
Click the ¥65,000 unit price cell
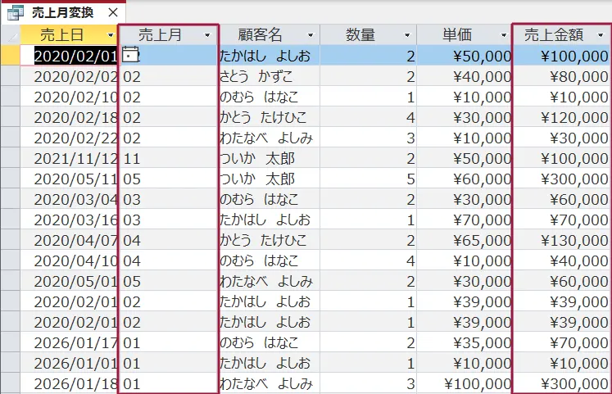(x=464, y=240)
